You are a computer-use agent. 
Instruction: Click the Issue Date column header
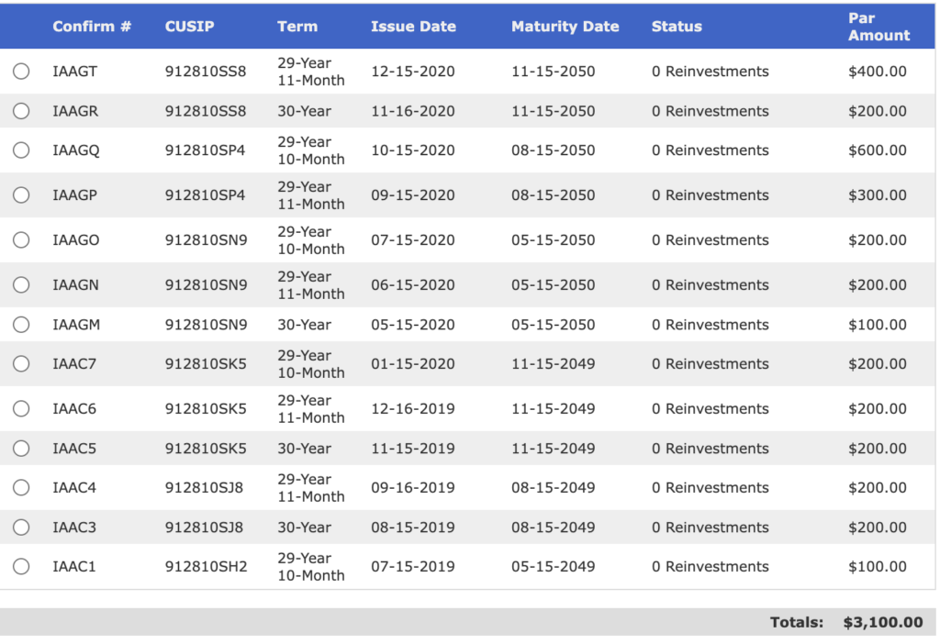pyautogui.click(x=413, y=27)
